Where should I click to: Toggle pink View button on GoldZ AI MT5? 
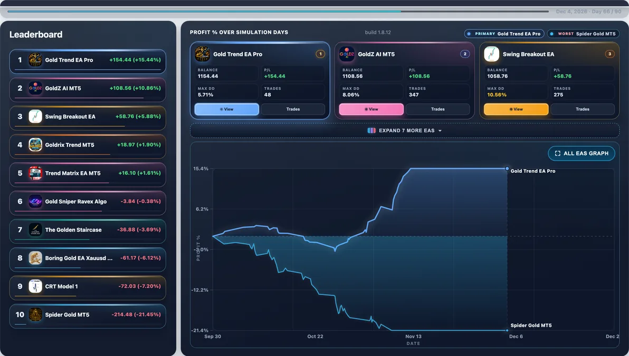(371, 109)
